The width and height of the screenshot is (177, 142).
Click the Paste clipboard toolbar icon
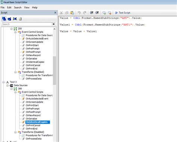pyautogui.click(x=72, y=13)
